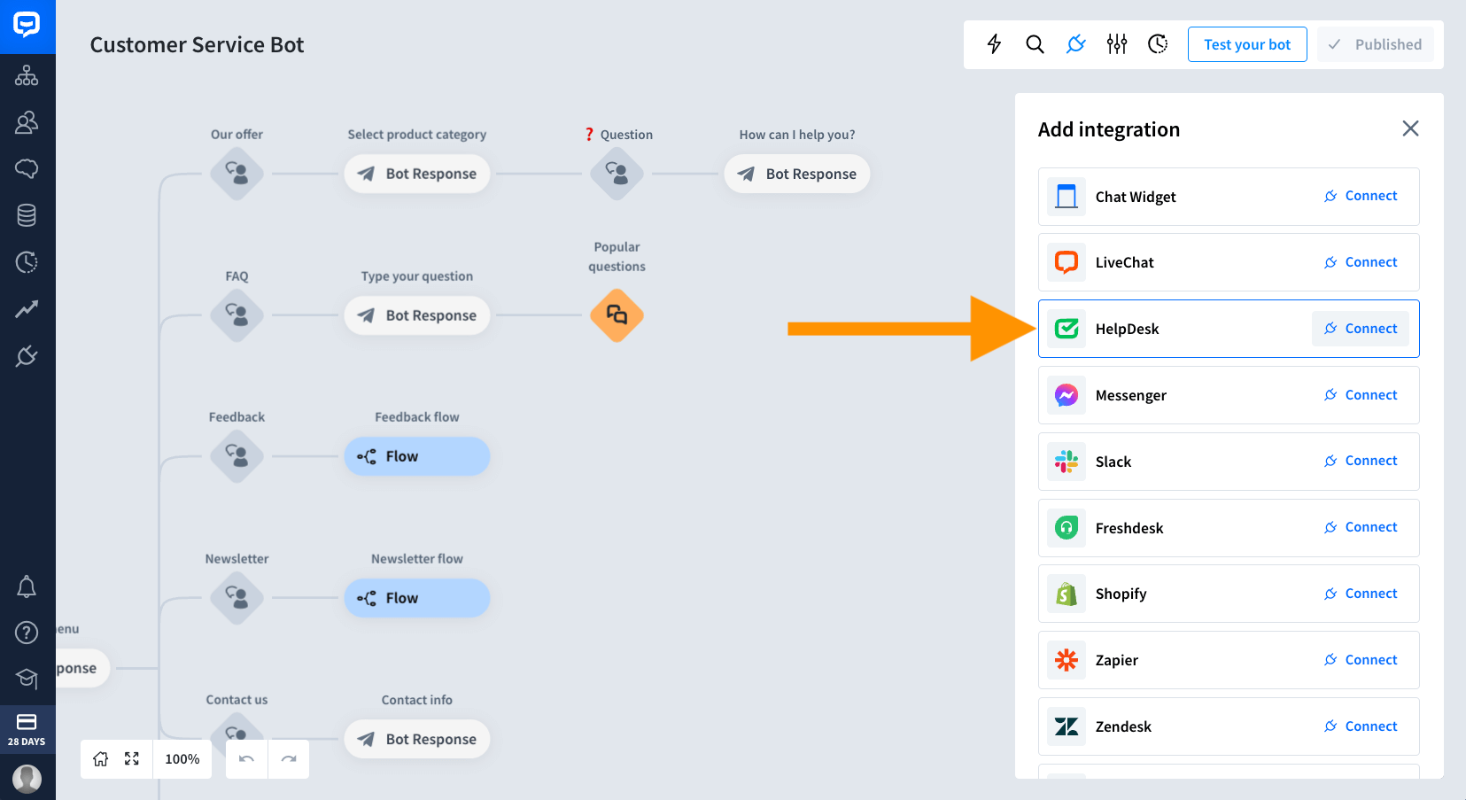Open the Integrations plug icon in sidebar
The height and width of the screenshot is (800, 1466).
click(x=27, y=356)
